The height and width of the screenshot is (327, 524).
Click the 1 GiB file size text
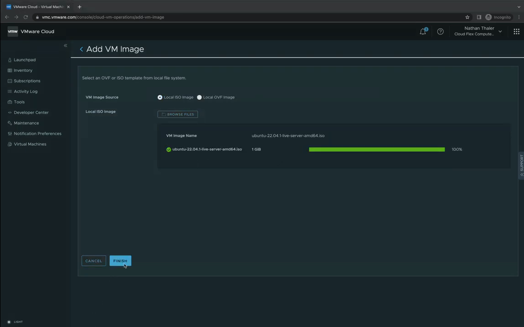click(x=257, y=149)
